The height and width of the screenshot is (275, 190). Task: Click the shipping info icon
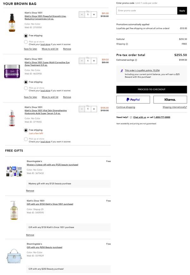pyautogui.click(x=127, y=44)
